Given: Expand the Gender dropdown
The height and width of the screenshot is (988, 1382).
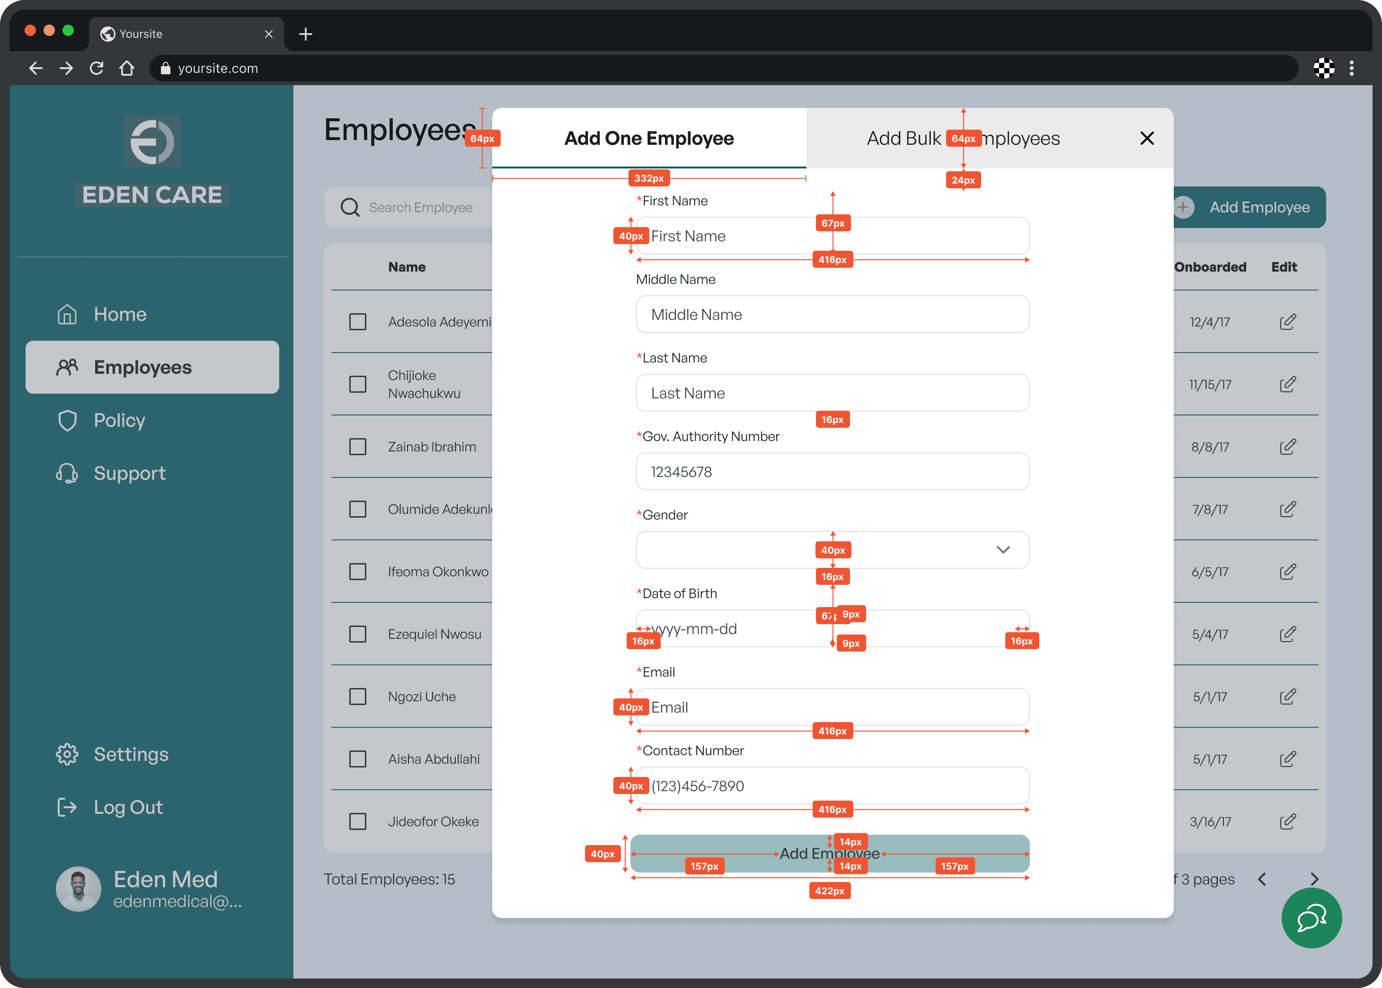Looking at the screenshot, I should pyautogui.click(x=833, y=550).
